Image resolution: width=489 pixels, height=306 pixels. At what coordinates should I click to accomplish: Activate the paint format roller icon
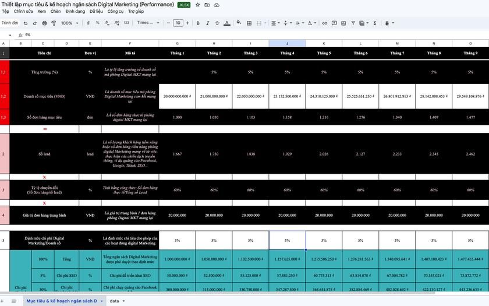coord(54,23)
